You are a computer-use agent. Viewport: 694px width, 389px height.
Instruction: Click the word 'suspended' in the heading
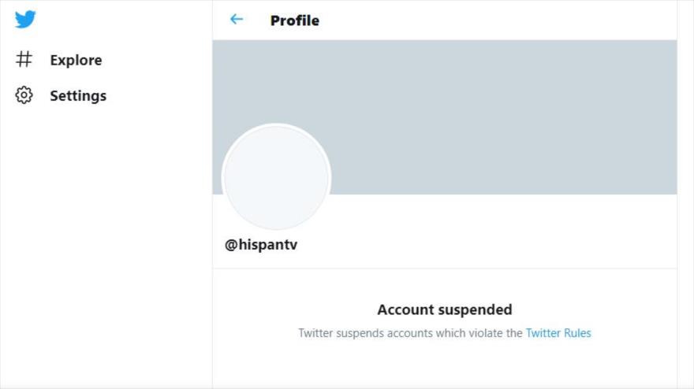pyautogui.click(x=475, y=309)
